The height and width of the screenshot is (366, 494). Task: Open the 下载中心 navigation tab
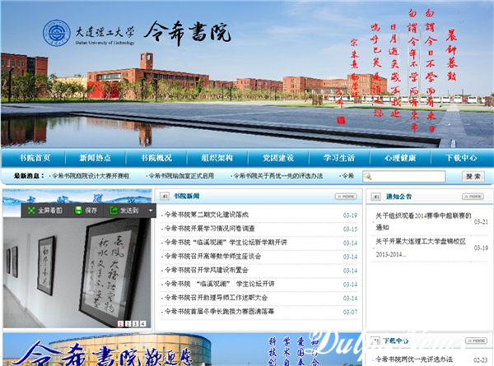[x=461, y=158]
